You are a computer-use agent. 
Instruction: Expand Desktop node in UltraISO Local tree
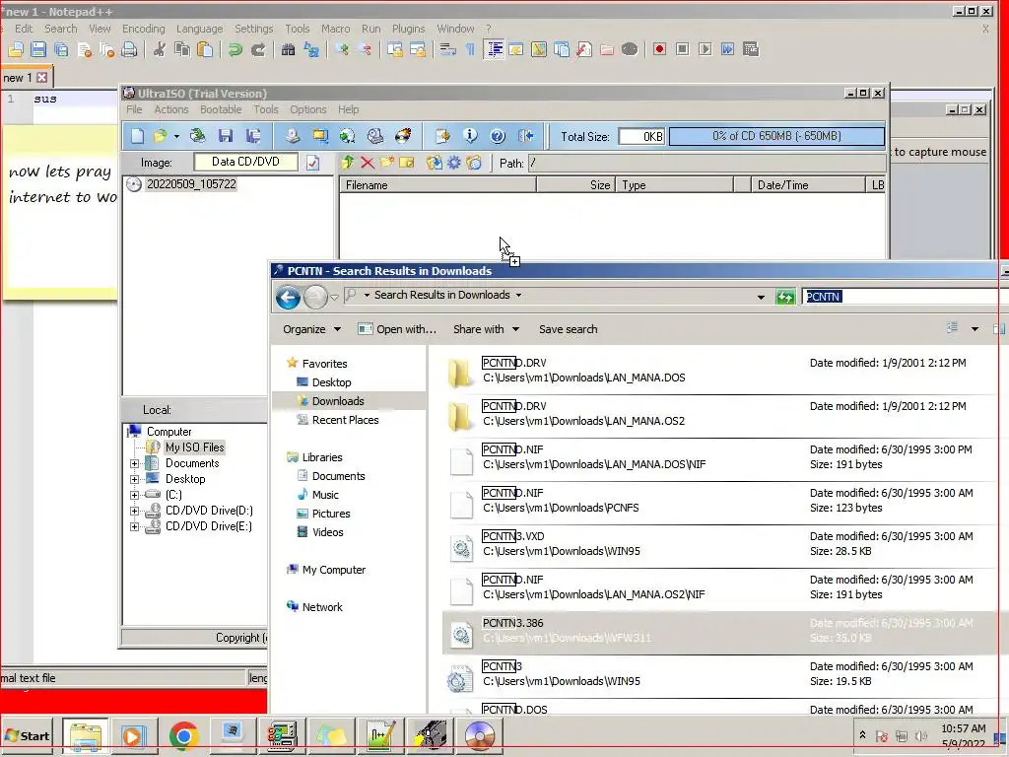pyautogui.click(x=134, y=479)
